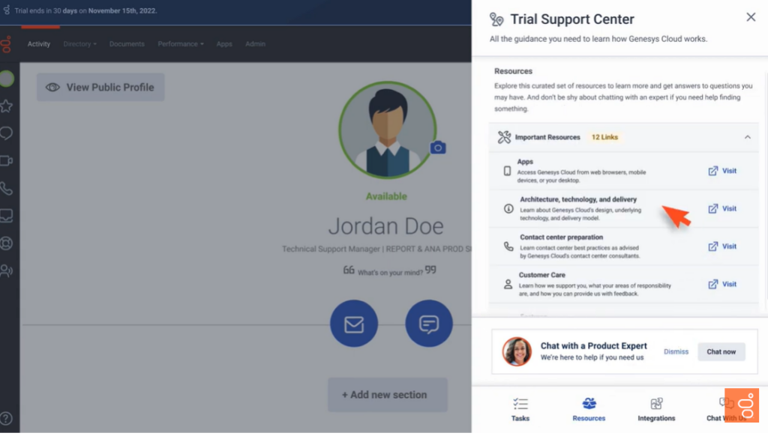Switch to the Tasks tab
Image resolution: width=768 pixels, height=439 pixels.
pyautogui.click(x=520, y=409)
